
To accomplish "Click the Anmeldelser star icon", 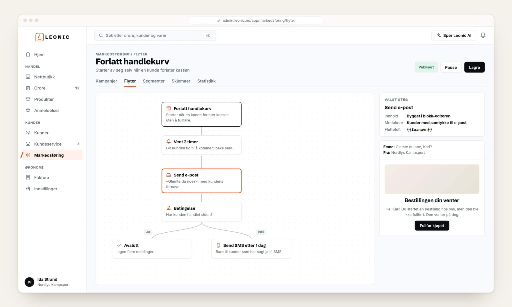I will [28, 110].
